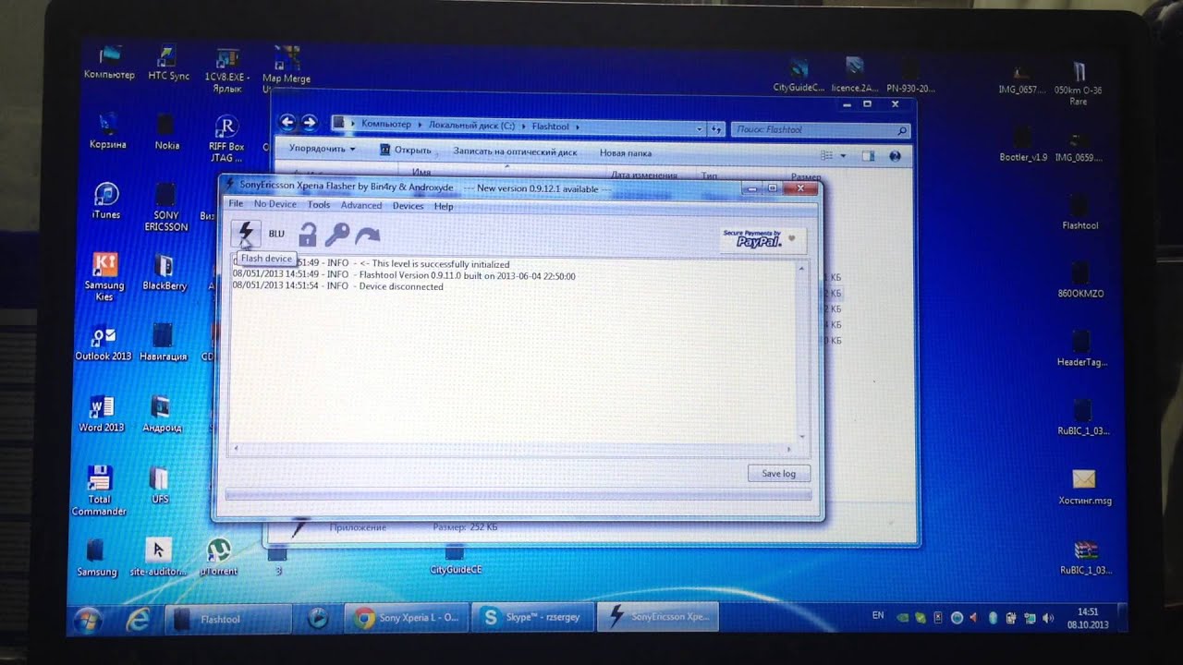Click 'Новая папка' in Explorer toolbar

tap(626, 152)
